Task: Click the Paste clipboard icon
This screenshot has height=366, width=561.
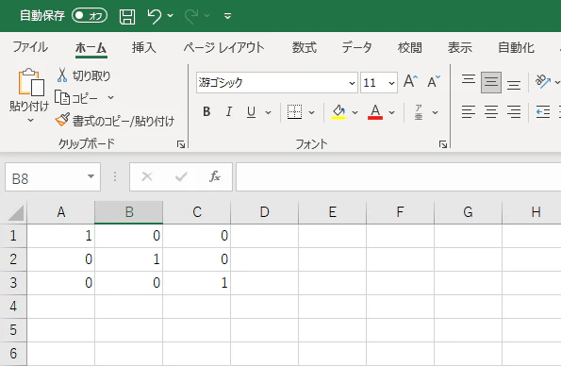Action: 31,82
